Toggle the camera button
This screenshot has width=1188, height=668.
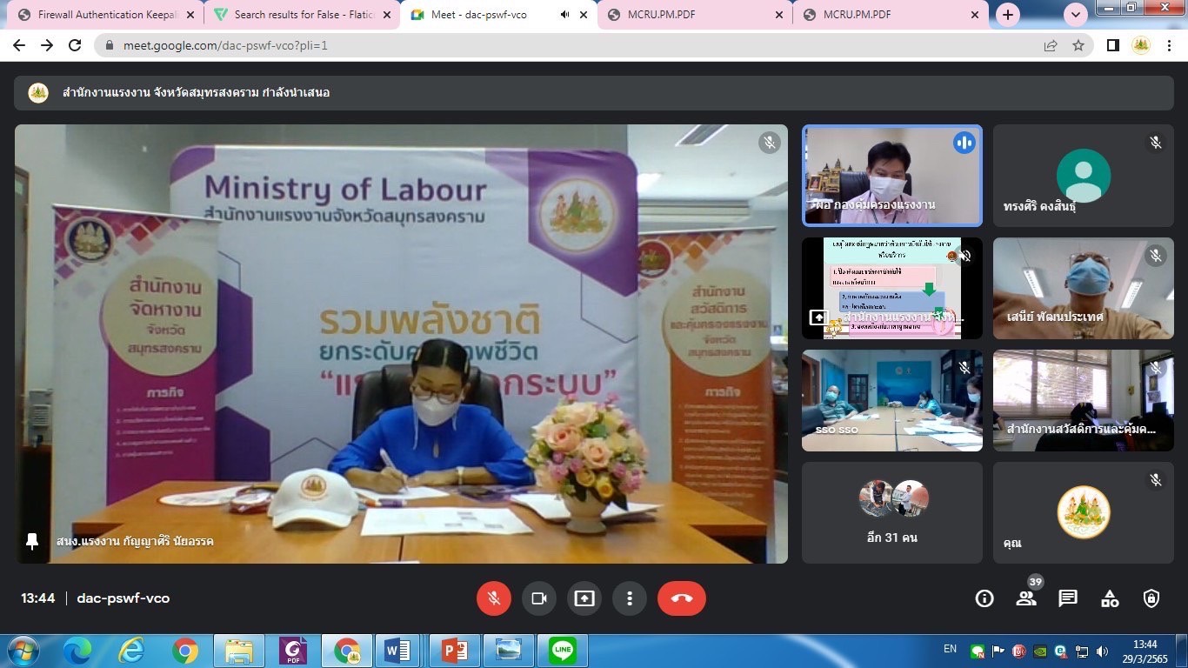[x=539, y=598]
